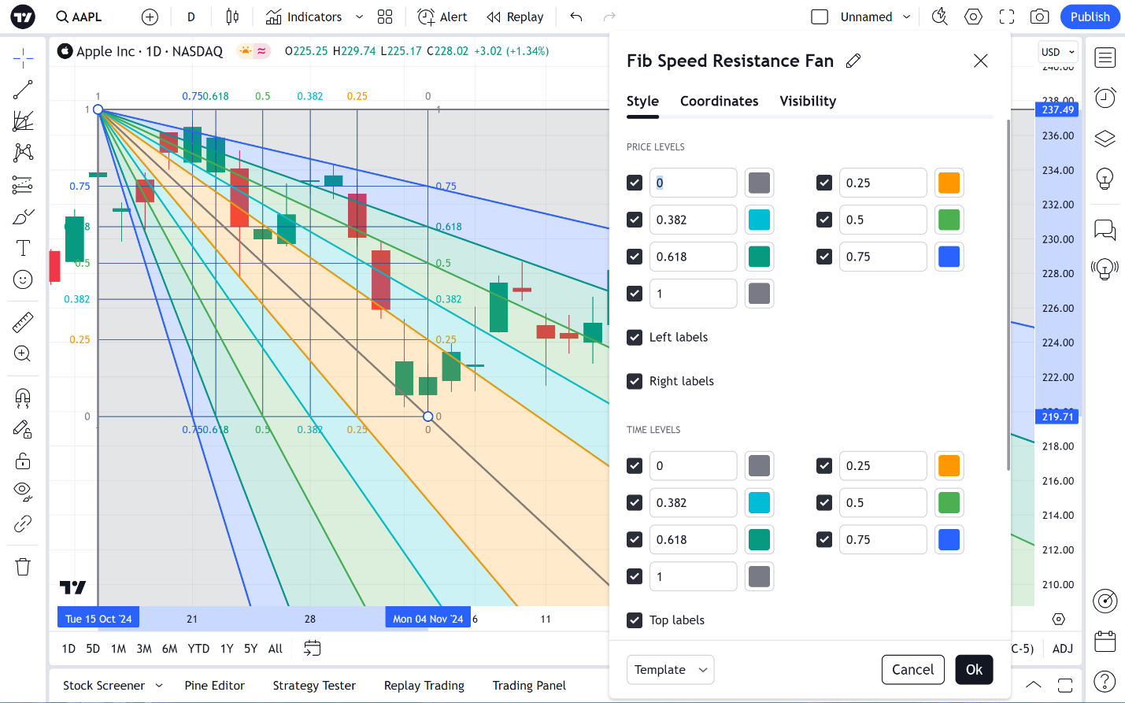Open the chats panel icon

(1105, 230)
